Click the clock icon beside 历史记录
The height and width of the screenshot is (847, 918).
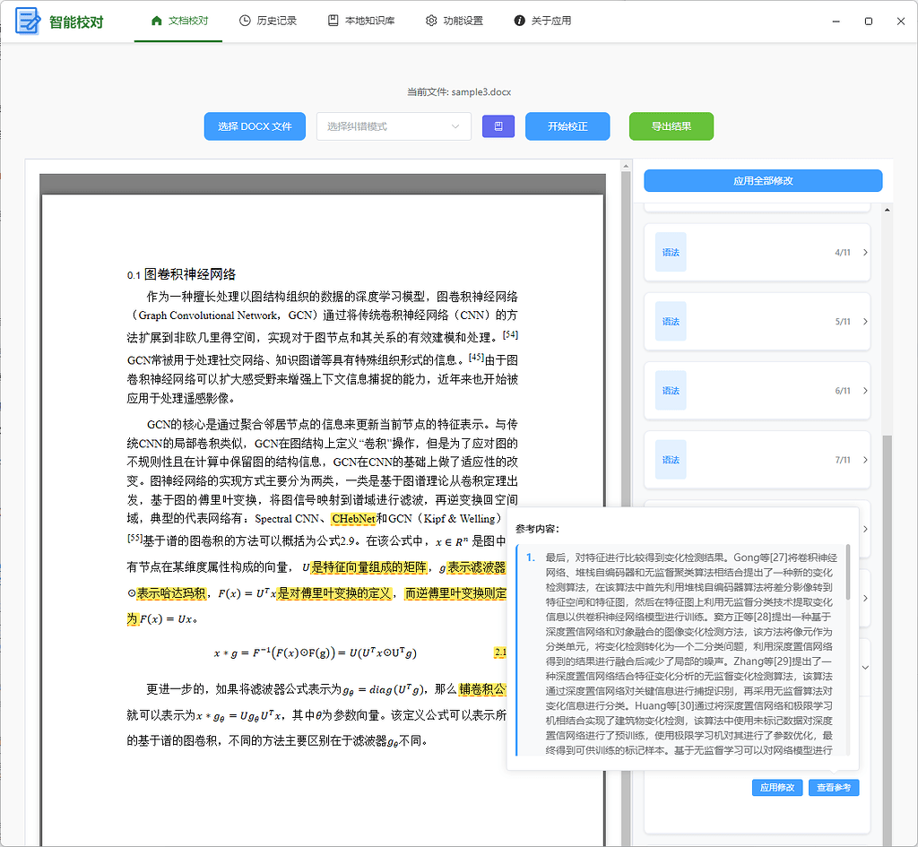tap(245, 22)
